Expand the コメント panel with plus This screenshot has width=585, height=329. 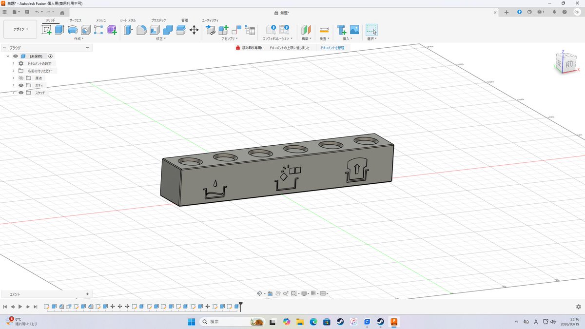(87, 294)
